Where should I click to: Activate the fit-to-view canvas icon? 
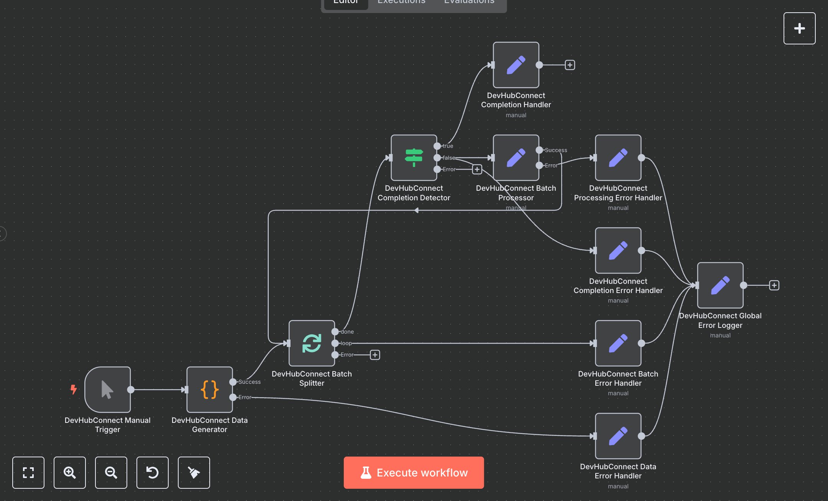[x=28, y=473]
